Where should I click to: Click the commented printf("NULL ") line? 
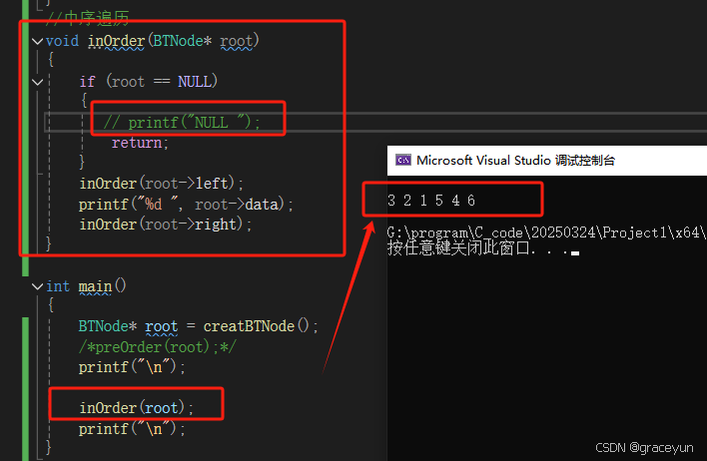click(182, 122)
